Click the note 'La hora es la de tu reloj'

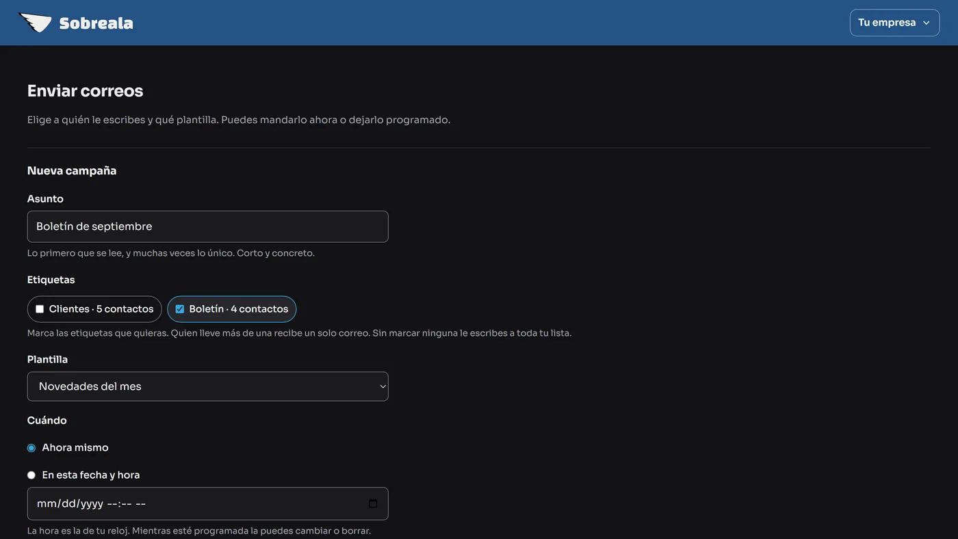pyautogui.click(x=199, y=531)
